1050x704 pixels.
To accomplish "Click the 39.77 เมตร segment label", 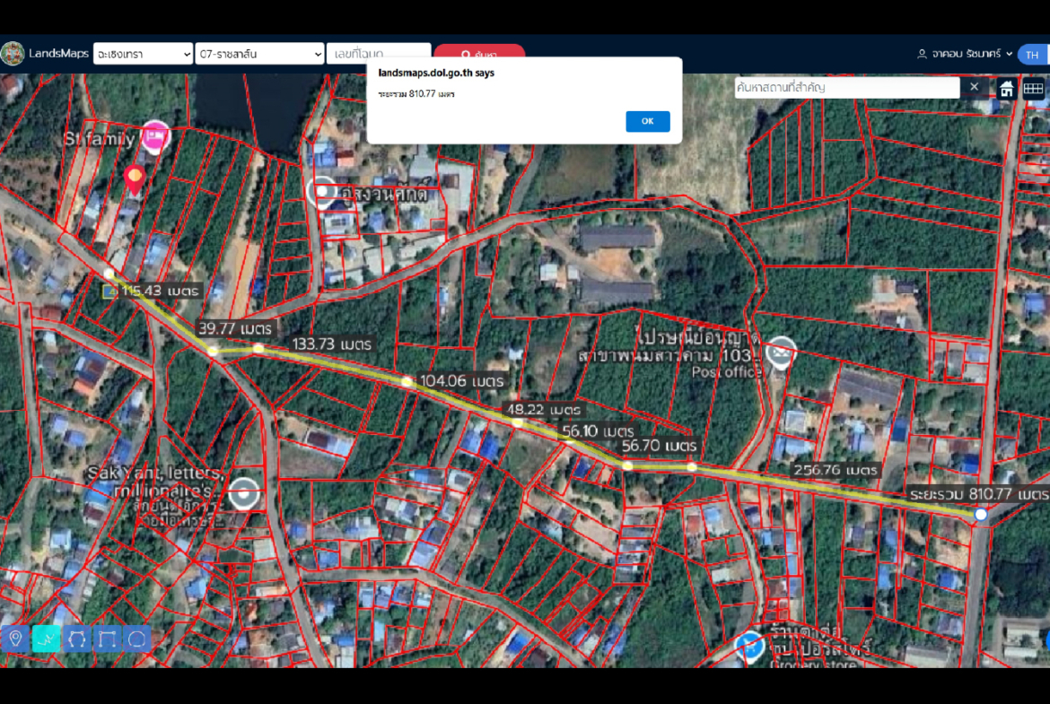I will click(235, 328).
